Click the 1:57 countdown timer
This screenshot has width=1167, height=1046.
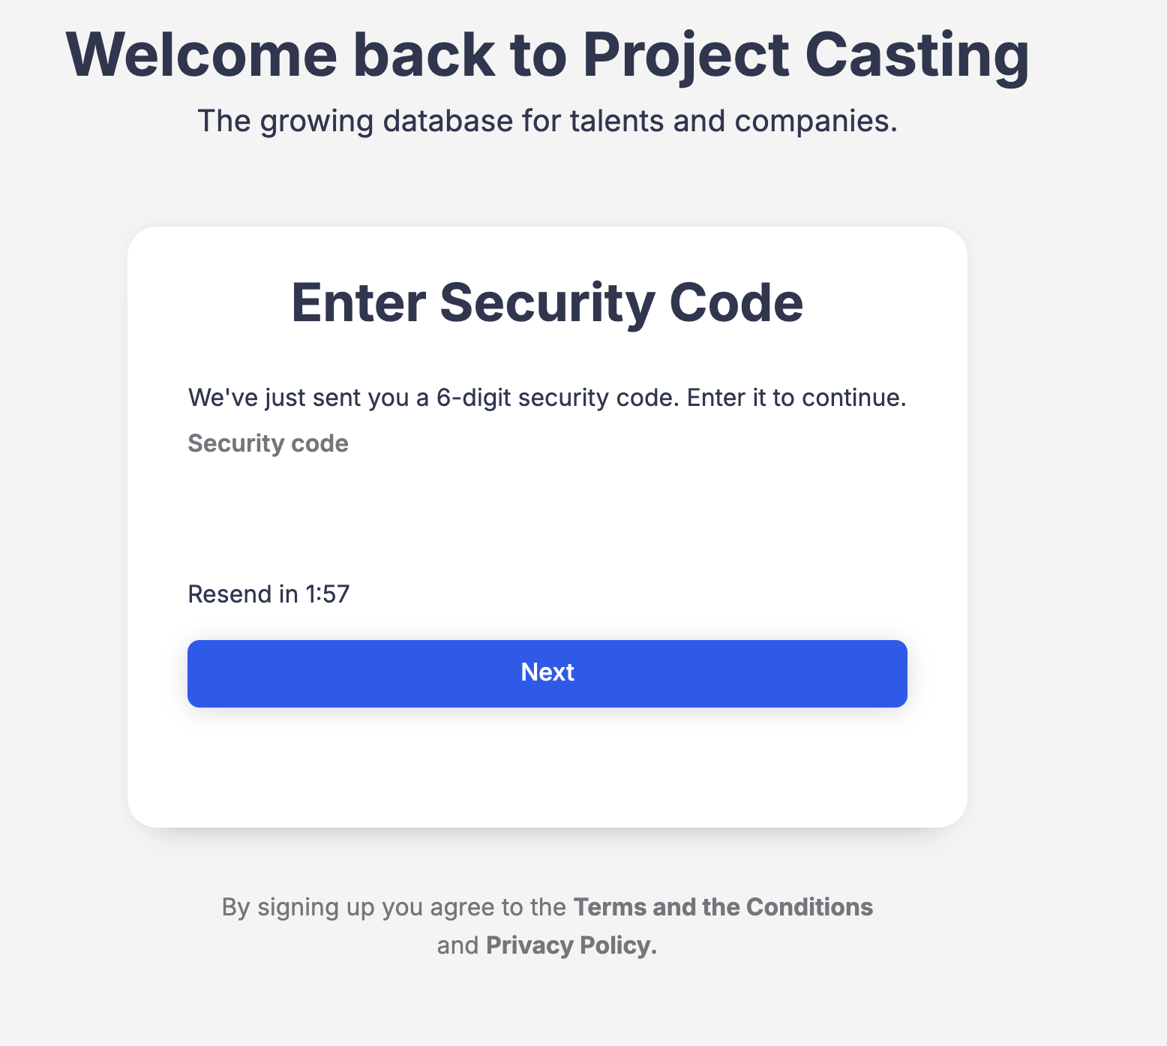coord(328,594)
